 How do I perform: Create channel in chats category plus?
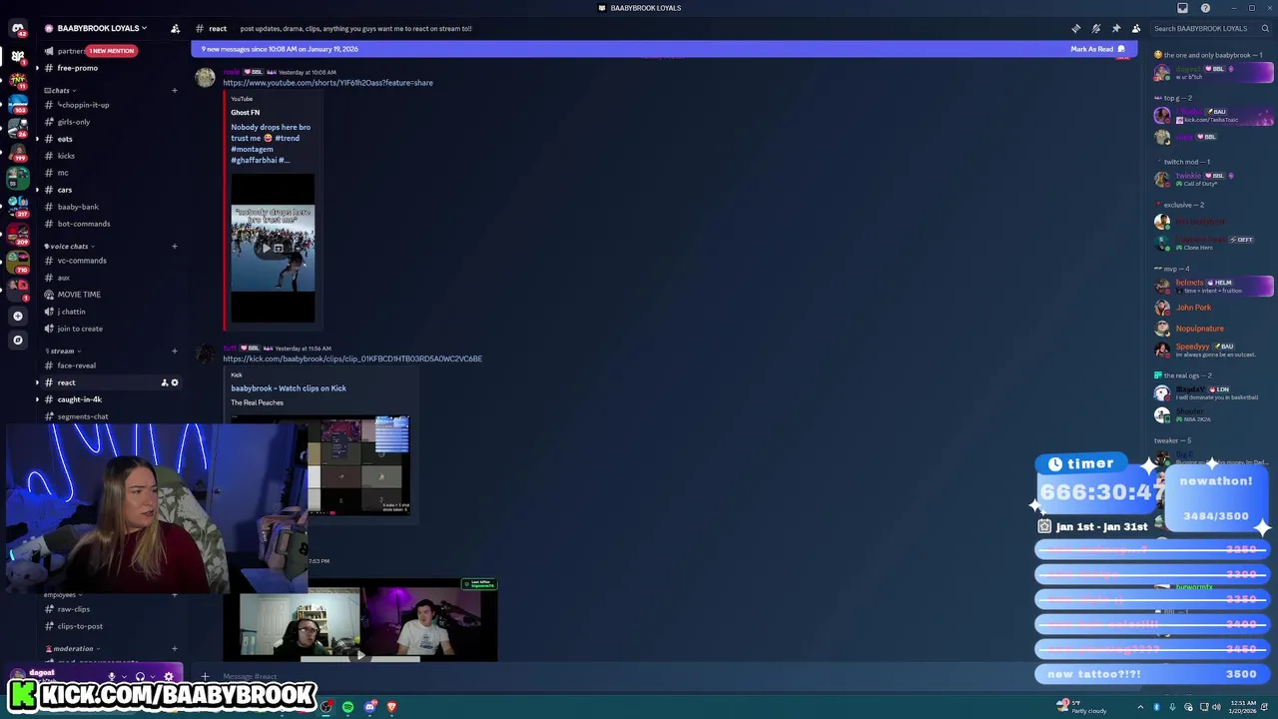click(174, 91)
